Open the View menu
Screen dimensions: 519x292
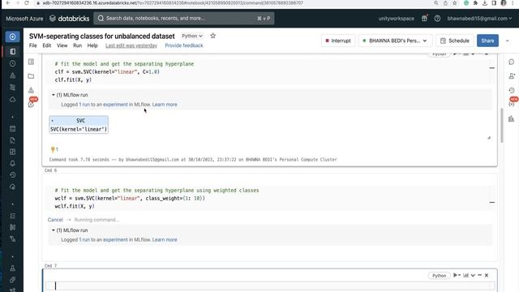click(62, 45)
